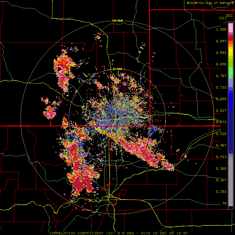
Task: Click the gray lower segment of color bar
Action: click(231, 181)
